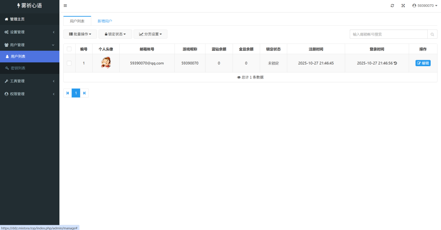This screenshot has height=230, width=441.
Task: Click the hamburger menu toggle icon
Action: click(x=65, y=6)
